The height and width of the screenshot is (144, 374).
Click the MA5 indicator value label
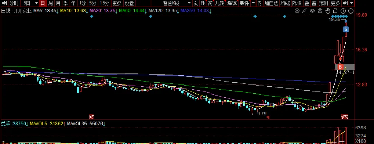[x=46, y=11]
